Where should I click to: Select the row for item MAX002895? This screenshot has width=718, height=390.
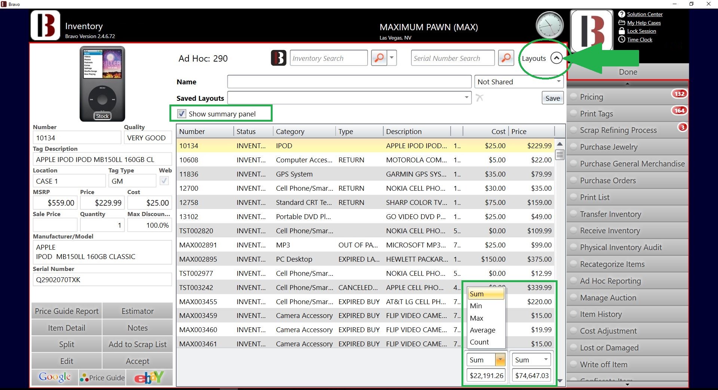tap(365, 259)
